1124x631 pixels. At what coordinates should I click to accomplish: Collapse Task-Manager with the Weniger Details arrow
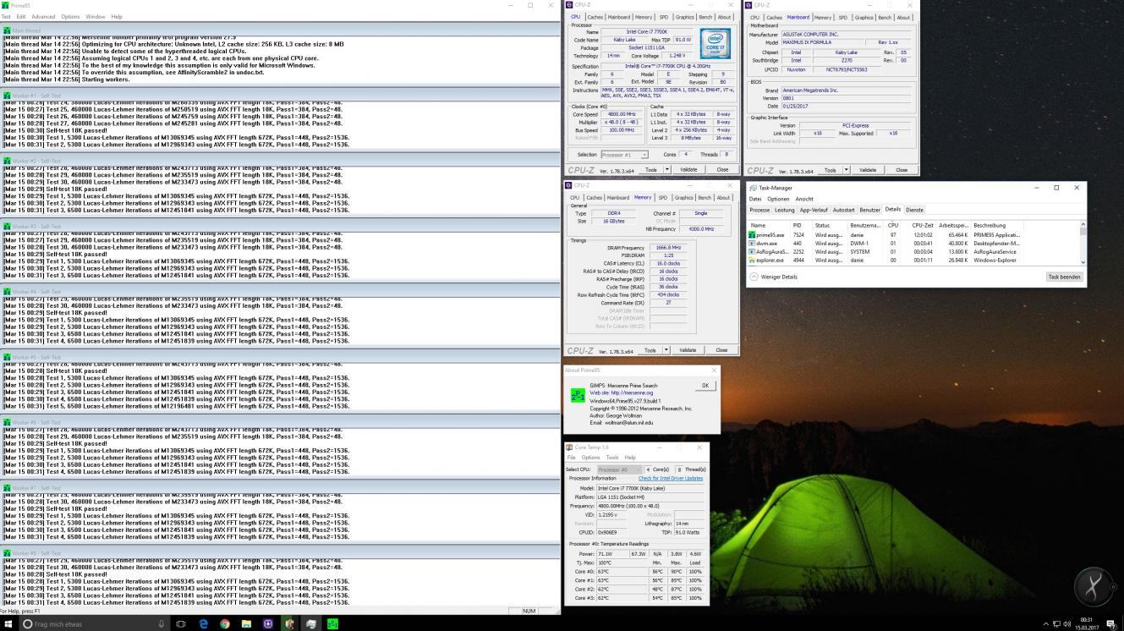(x=754, y=277)
